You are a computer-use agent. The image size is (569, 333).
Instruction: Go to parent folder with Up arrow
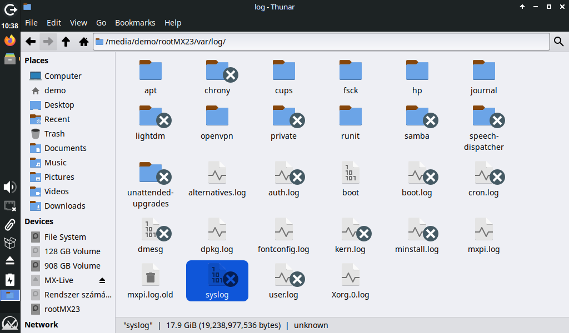(66, 42)
